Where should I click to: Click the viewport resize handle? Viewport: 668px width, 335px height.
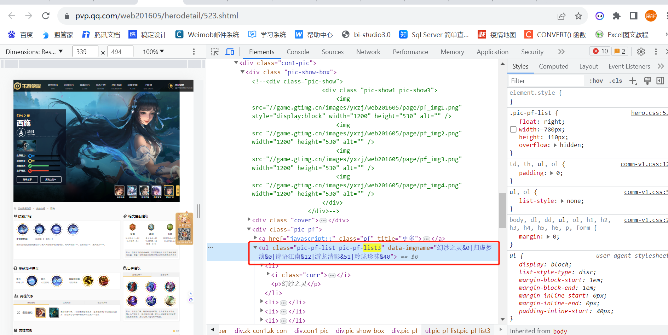[x=198, y=211]
